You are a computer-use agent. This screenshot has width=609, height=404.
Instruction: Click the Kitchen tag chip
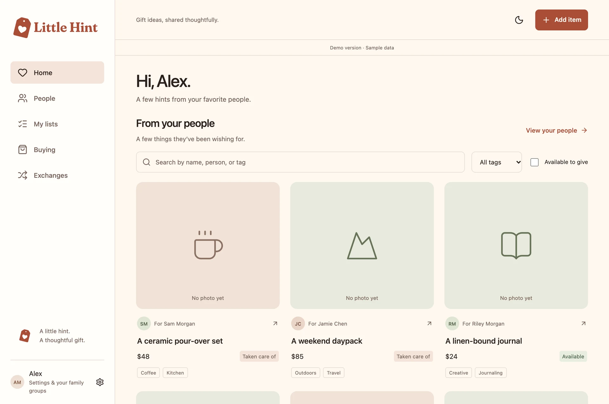tap(175, 373)
